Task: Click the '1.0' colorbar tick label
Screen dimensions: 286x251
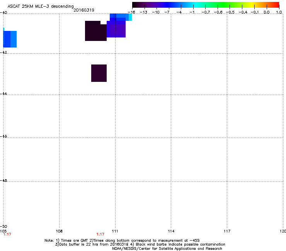Action: tap(279, 12)
